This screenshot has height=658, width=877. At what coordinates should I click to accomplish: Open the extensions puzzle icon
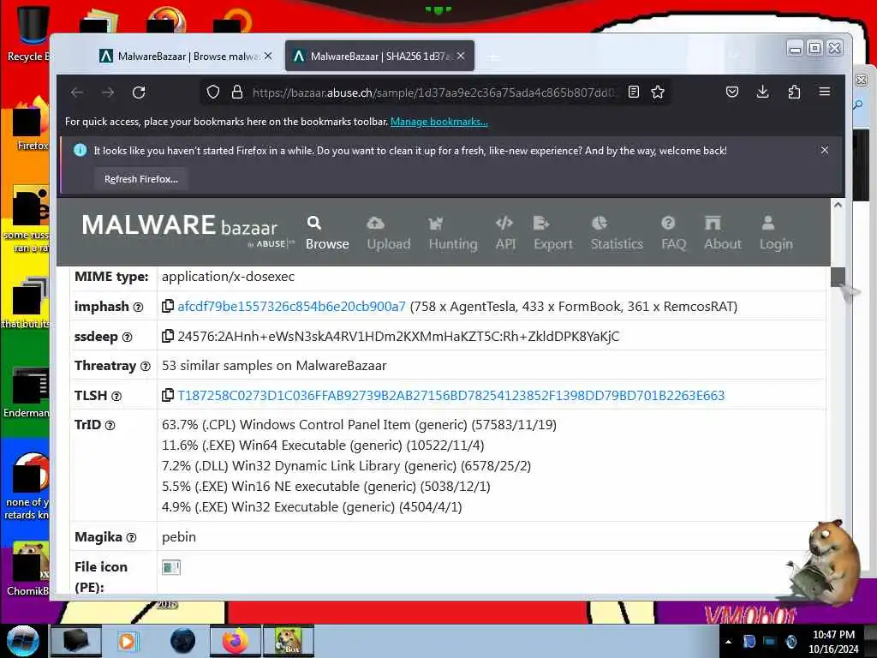794,92
